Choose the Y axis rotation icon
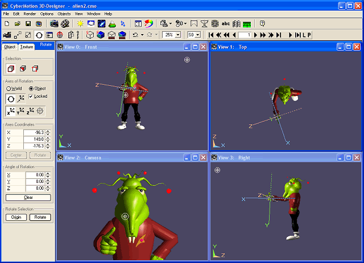Image resolution: width=364 pixels, height=263 pixels. 20,111
